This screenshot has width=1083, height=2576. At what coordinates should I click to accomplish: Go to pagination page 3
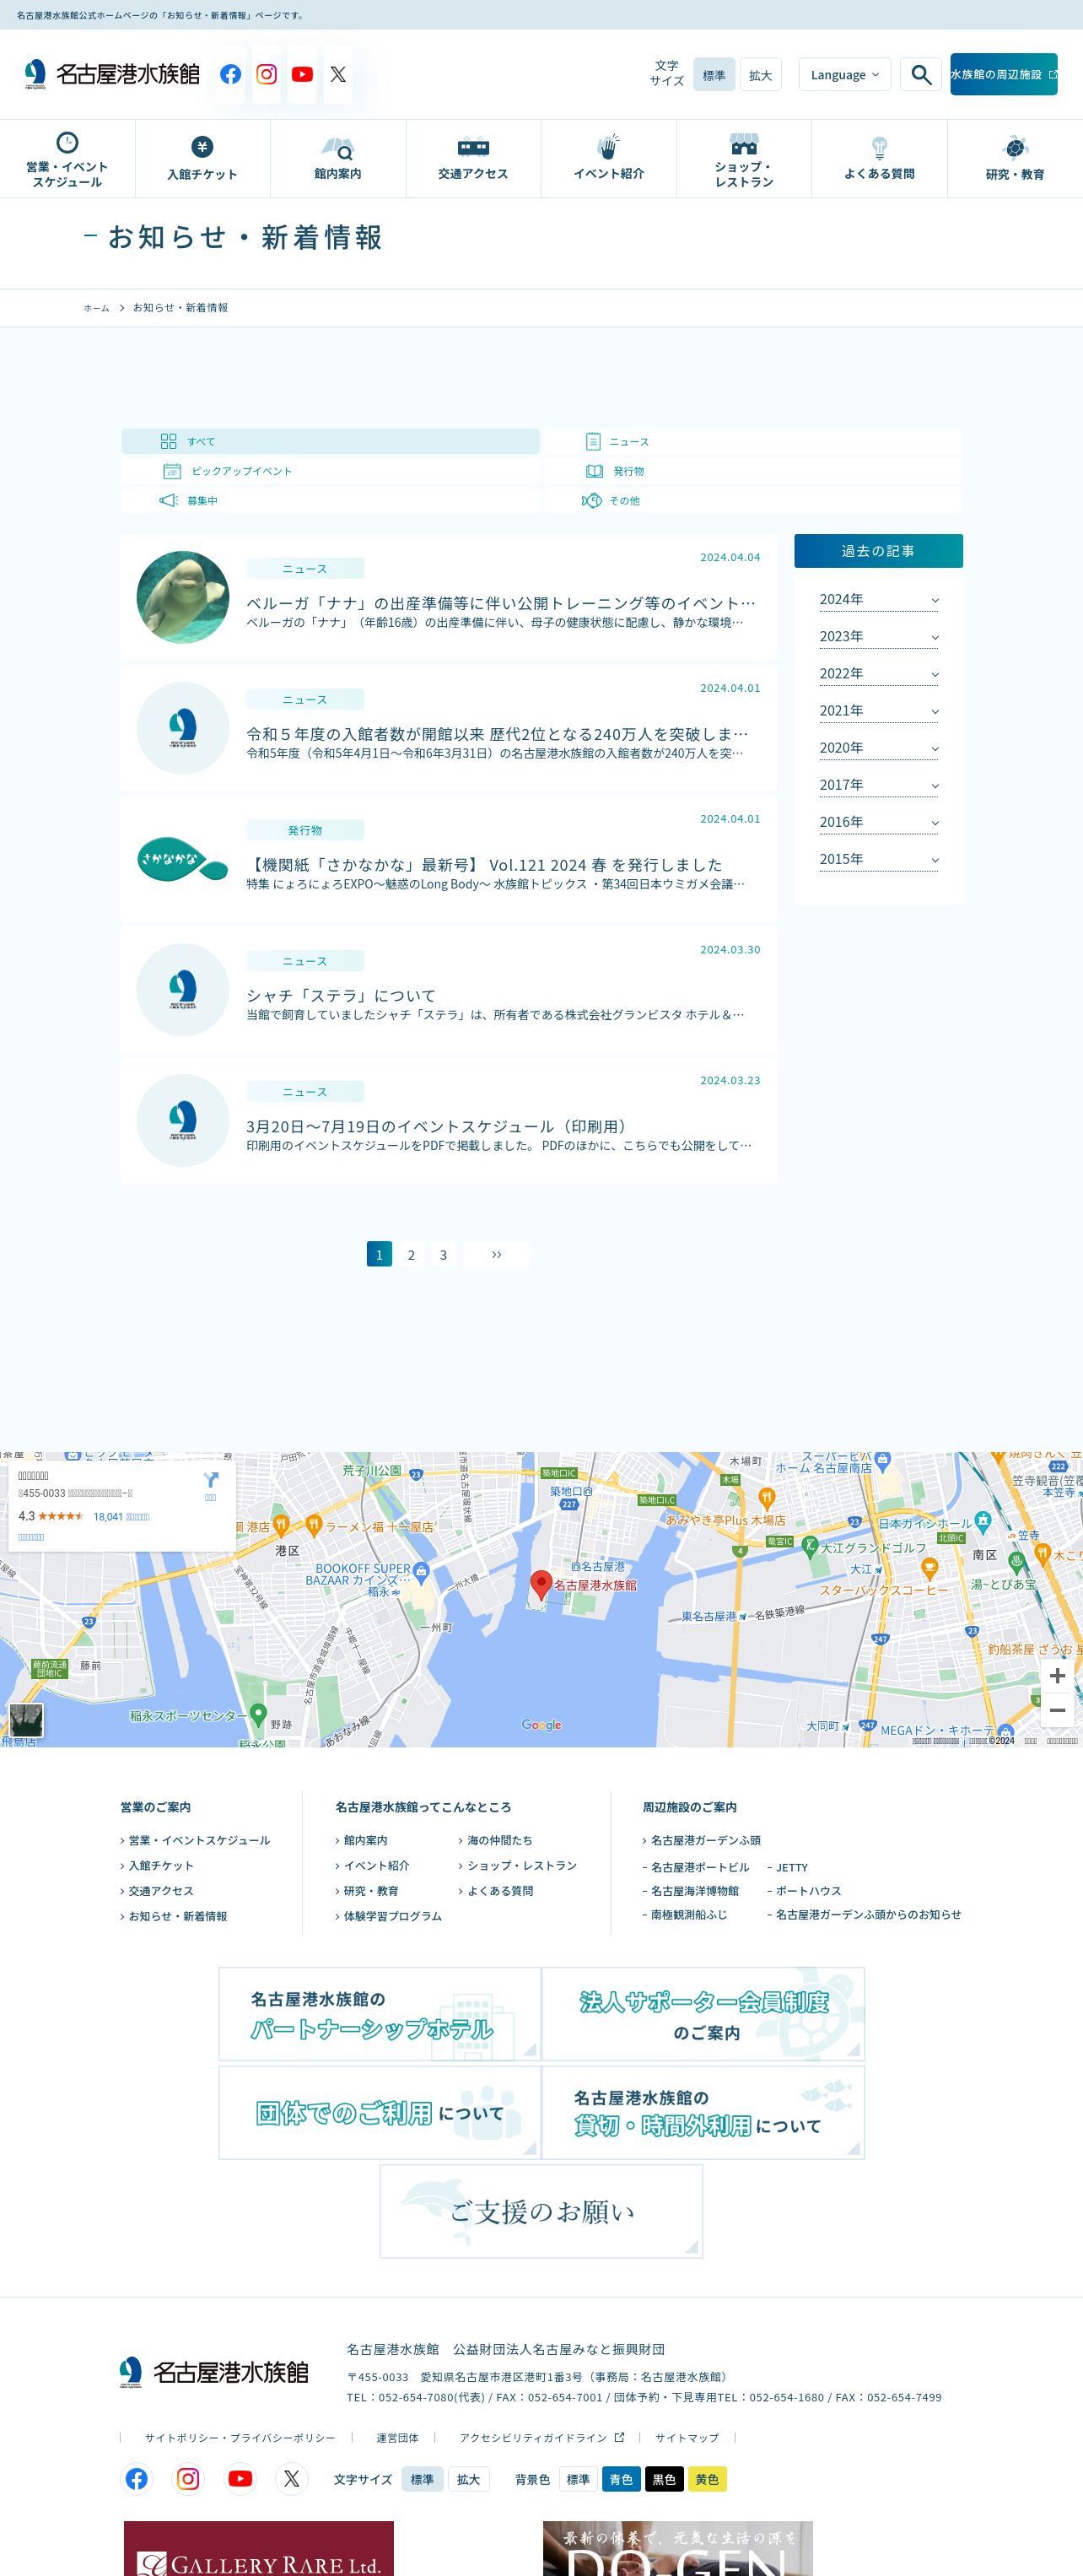443,1255
